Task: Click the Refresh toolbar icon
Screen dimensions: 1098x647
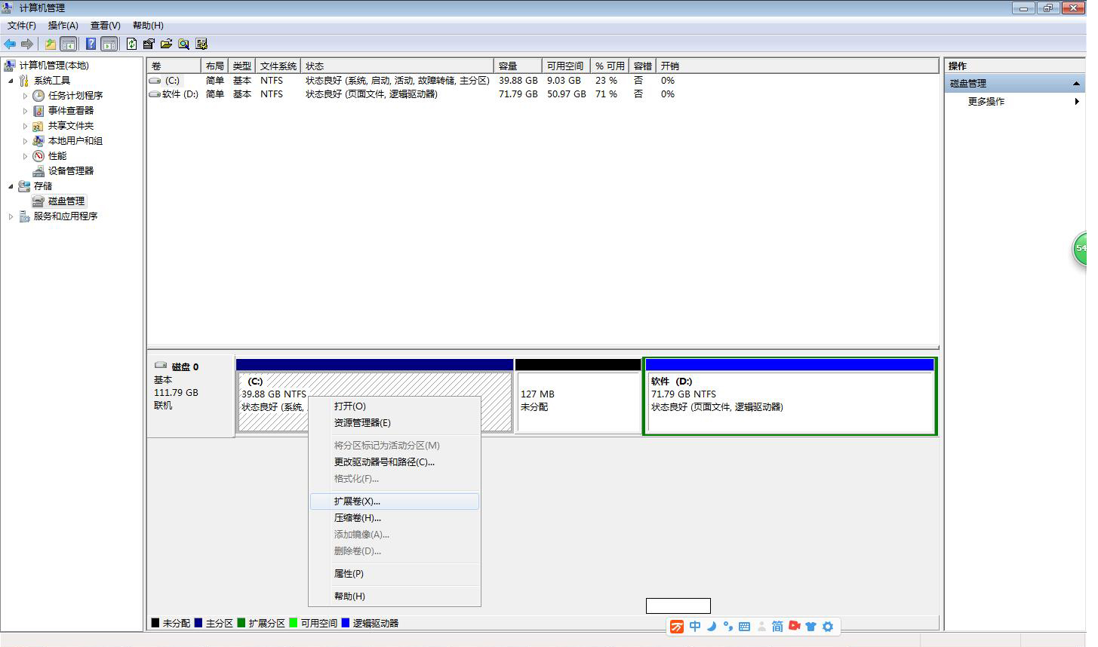Action: point(132,44)
